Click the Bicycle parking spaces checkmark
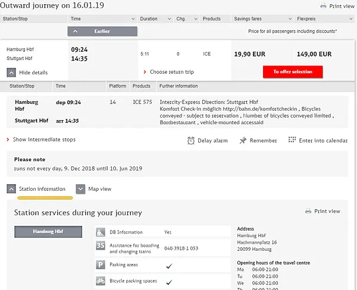Screen dimensions: 357x290 169,282
